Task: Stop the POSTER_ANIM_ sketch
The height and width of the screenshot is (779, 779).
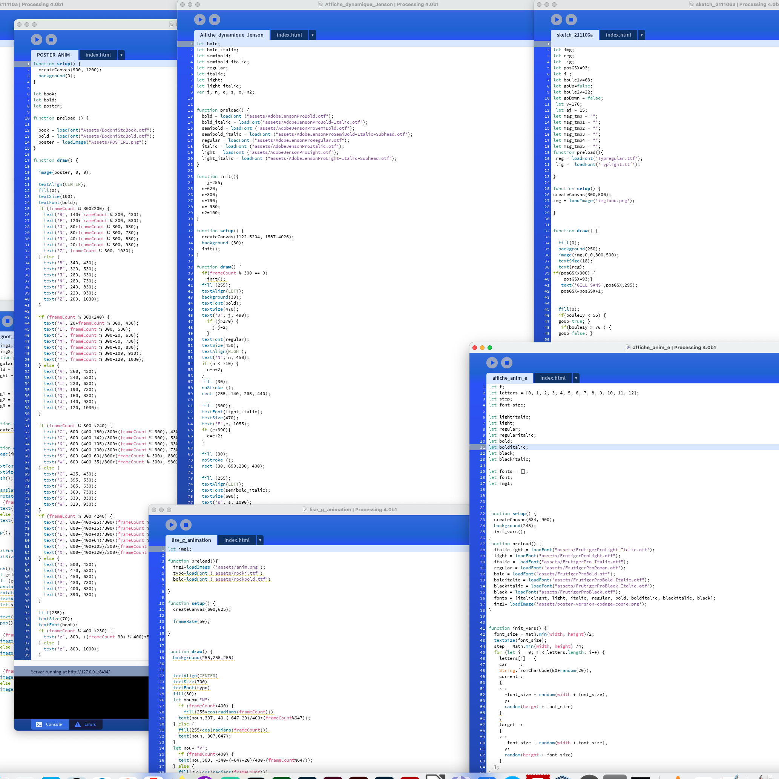Action: click(x=51, y=40)
